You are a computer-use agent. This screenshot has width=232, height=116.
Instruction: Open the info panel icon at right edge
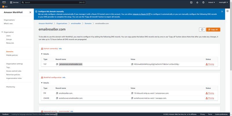click(227, 11)
